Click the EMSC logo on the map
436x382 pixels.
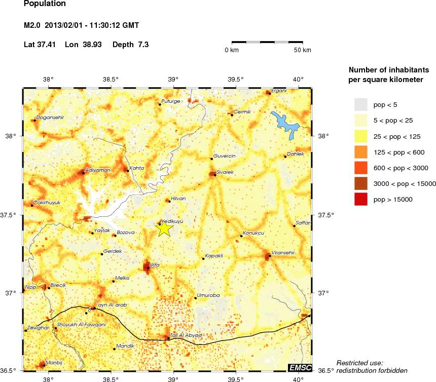pos(300,367)
